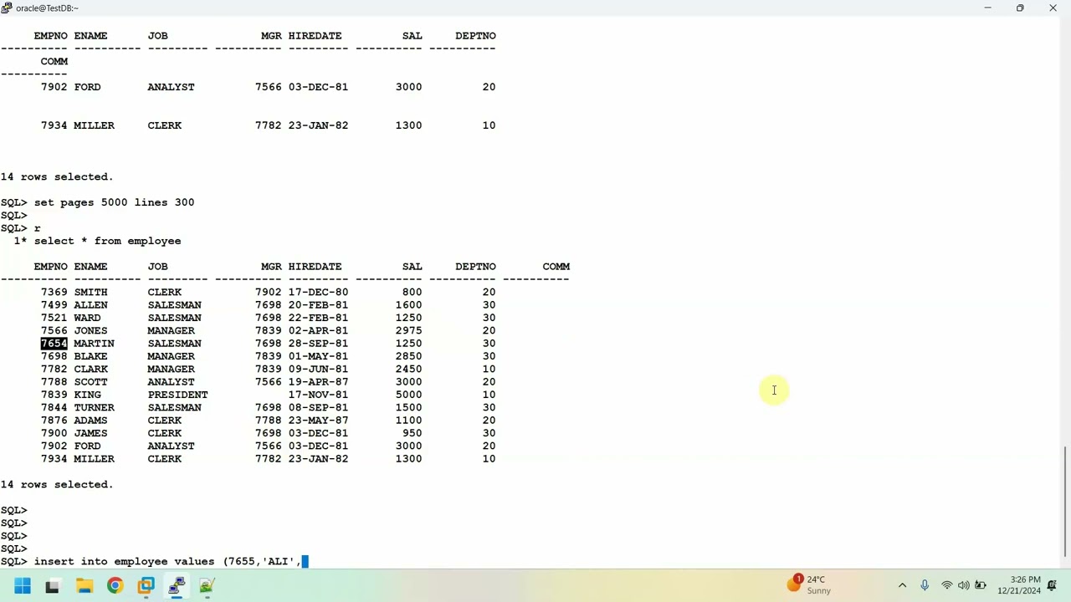Viewport: 1071px width, 602px height.
Task: Click the TURNER employee name
Action: (94, 407)
